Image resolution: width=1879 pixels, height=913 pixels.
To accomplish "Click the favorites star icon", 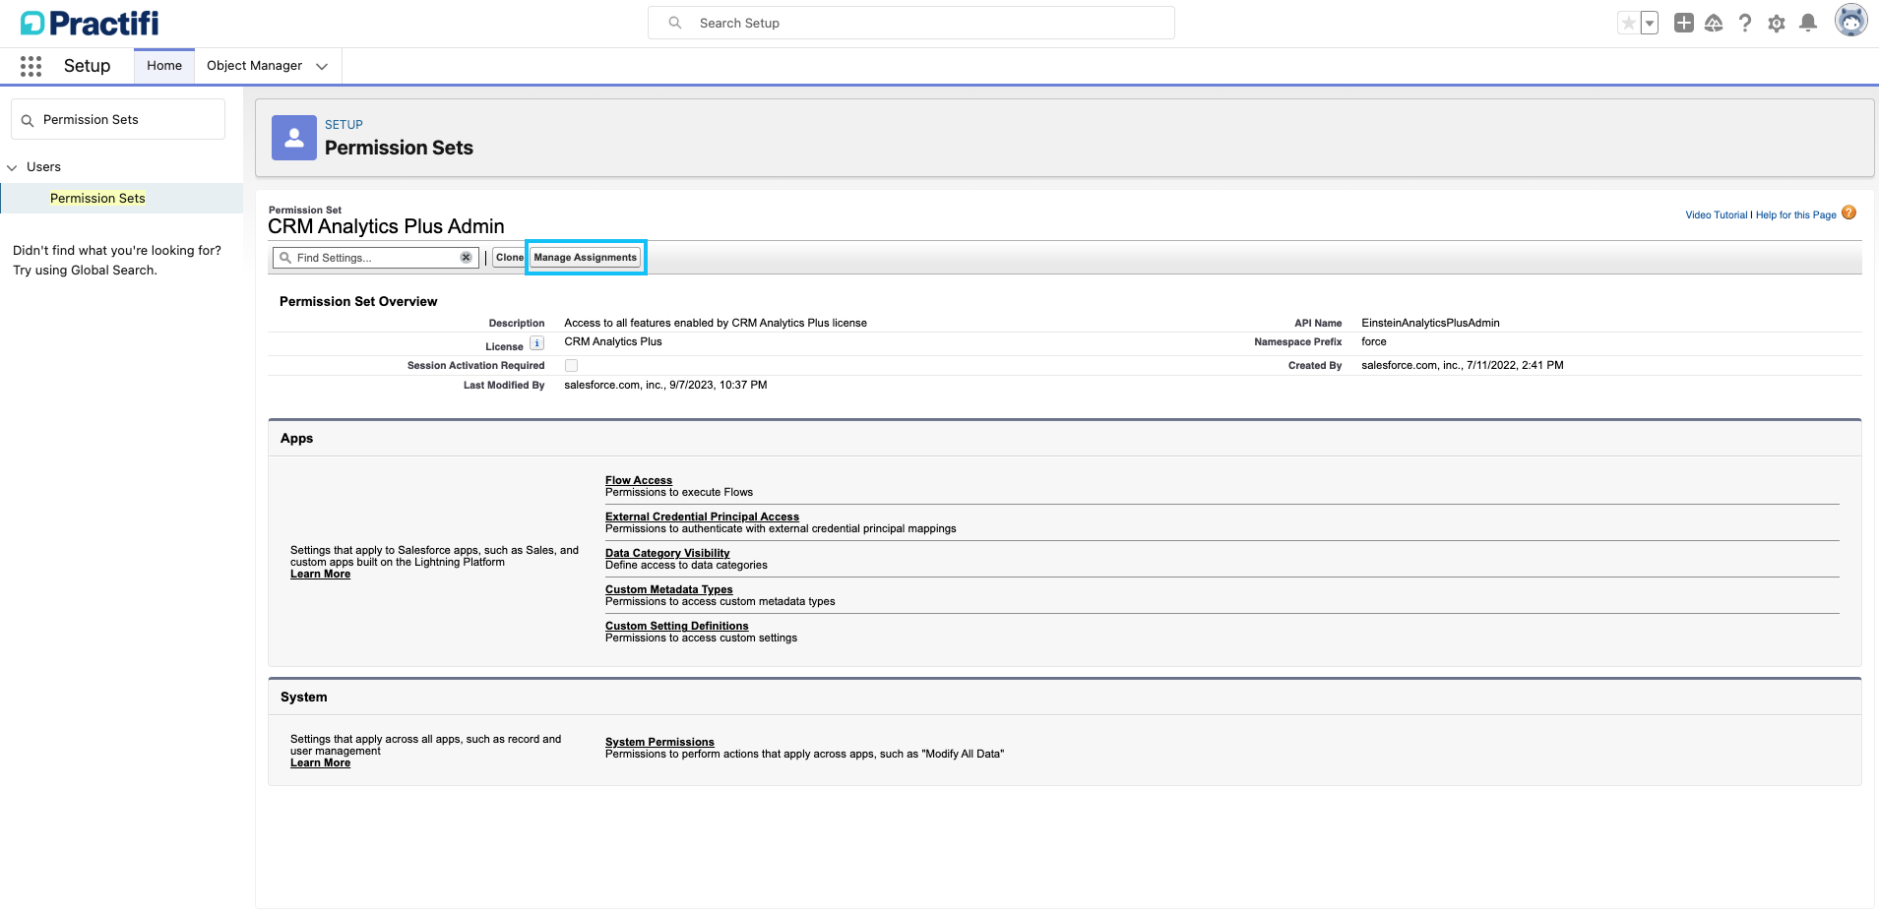I will coord(1629,23).
